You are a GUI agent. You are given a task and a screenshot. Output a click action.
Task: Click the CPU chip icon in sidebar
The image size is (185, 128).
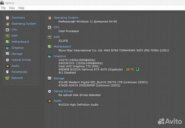7,30
